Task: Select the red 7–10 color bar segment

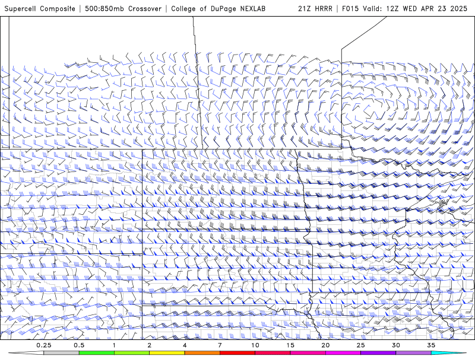Action: [x=237, y=353]
